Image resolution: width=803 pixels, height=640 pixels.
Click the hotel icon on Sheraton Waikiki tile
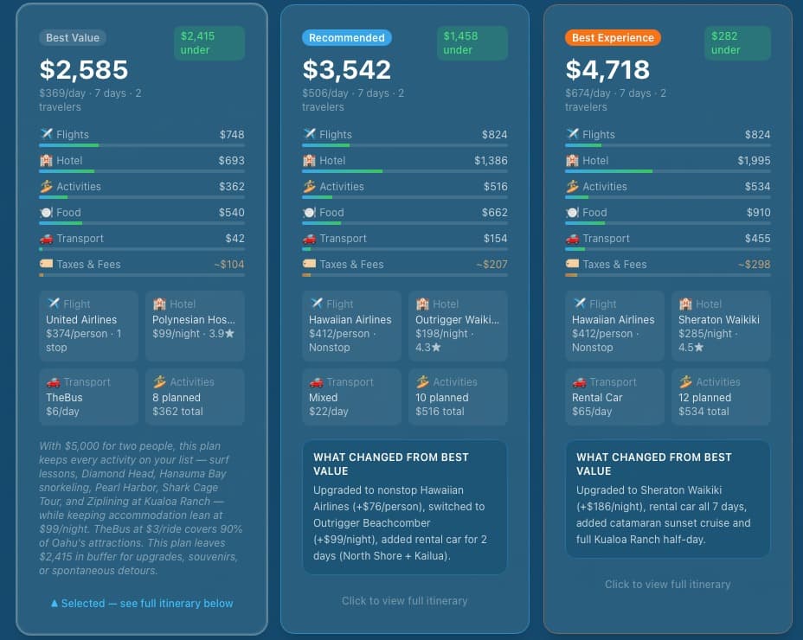click(685, 304)
